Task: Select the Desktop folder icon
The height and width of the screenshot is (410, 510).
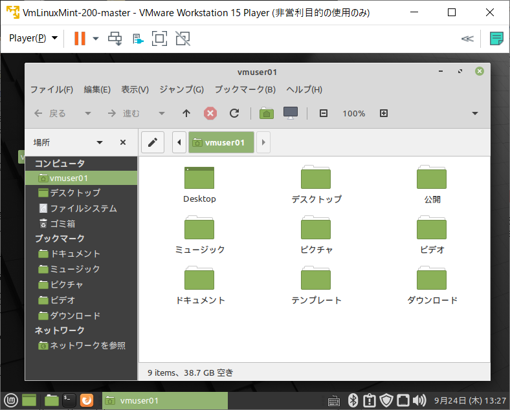Action: point(199,178)
